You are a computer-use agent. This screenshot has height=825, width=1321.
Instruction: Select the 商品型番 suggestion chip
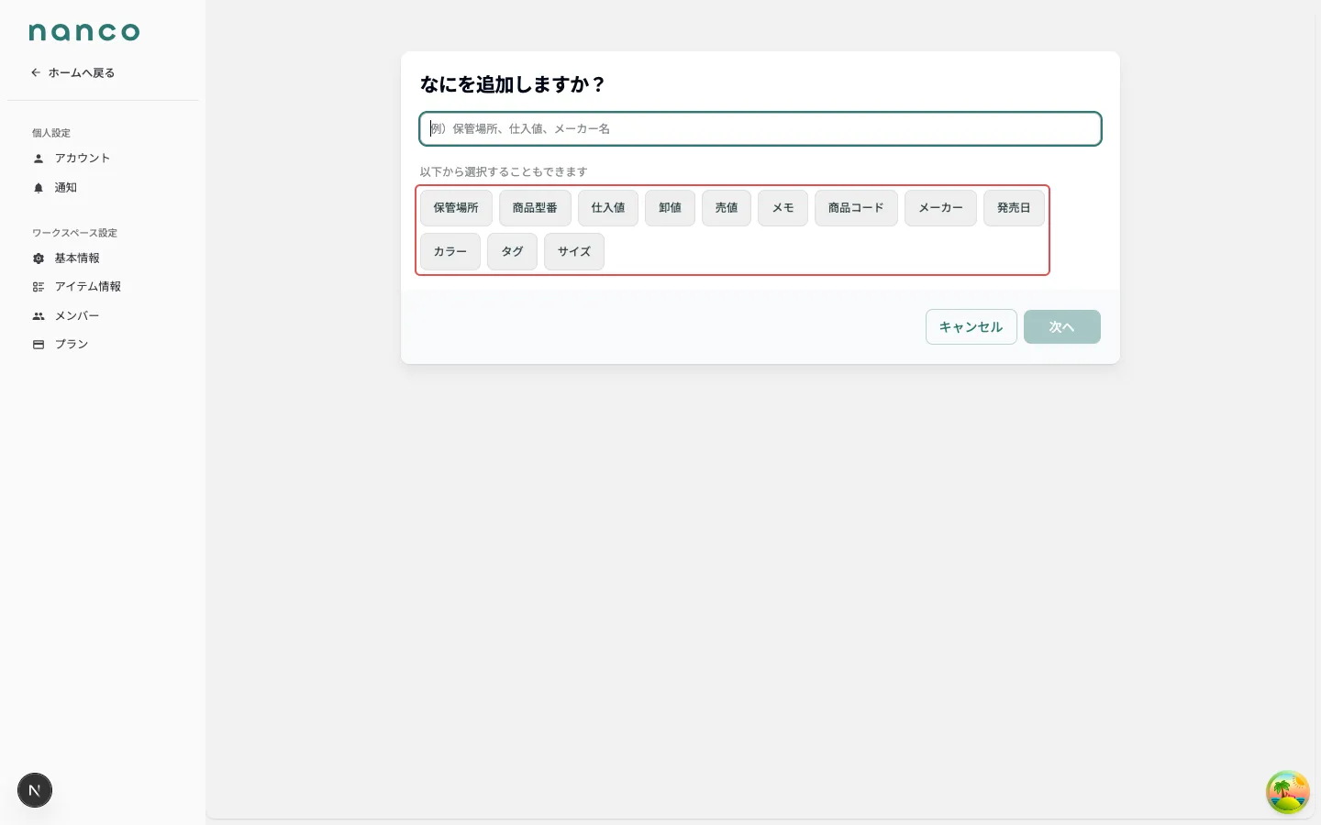(535, 208)
